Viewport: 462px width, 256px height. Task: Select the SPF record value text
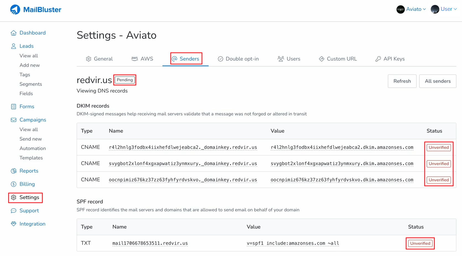point(293,243)
